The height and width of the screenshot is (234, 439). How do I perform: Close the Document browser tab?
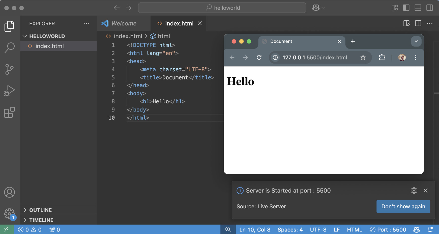[339, 41]
